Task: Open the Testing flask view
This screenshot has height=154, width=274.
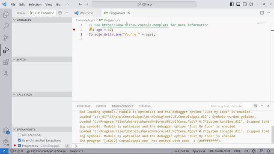Action: (x=6, y=74)
